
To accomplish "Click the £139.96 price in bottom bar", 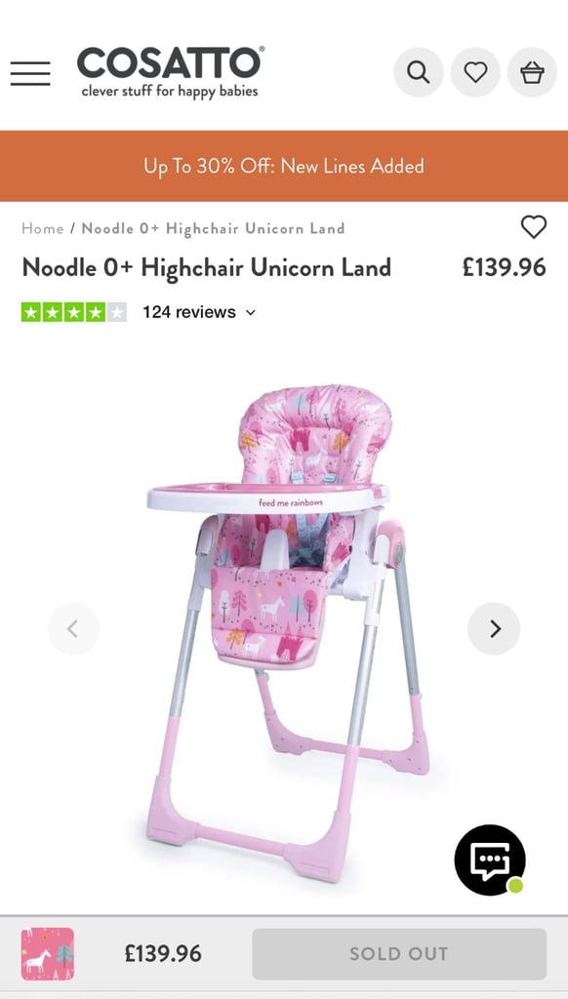I will coord(163,954).
